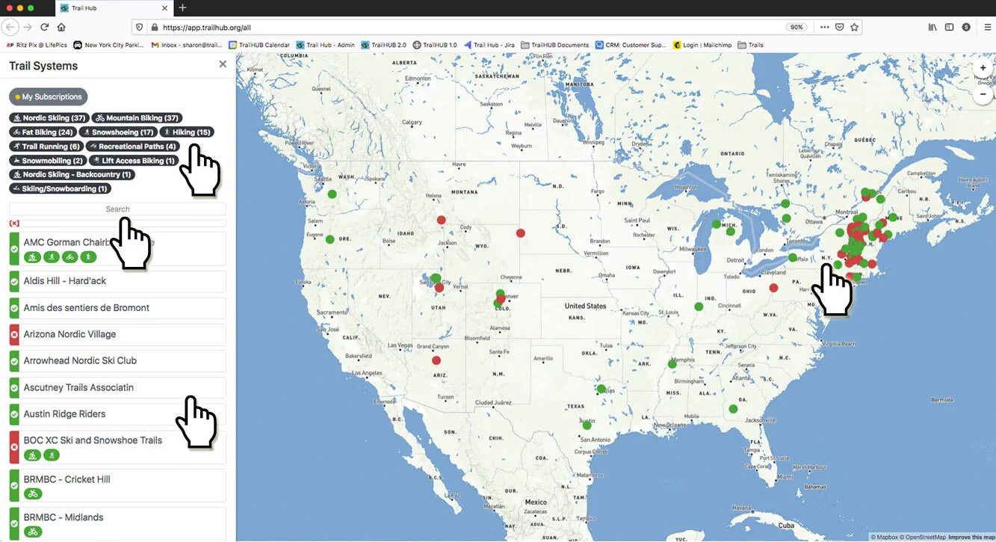Close the Trail Systems panel
996x542 pixels.
pyautogui.click(x=223, y=65)
